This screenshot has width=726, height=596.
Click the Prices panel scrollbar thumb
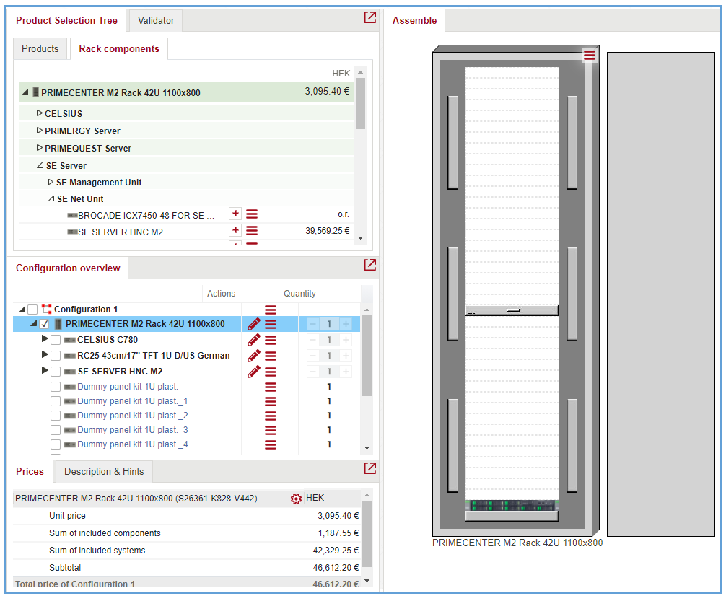tap(367, 533)
